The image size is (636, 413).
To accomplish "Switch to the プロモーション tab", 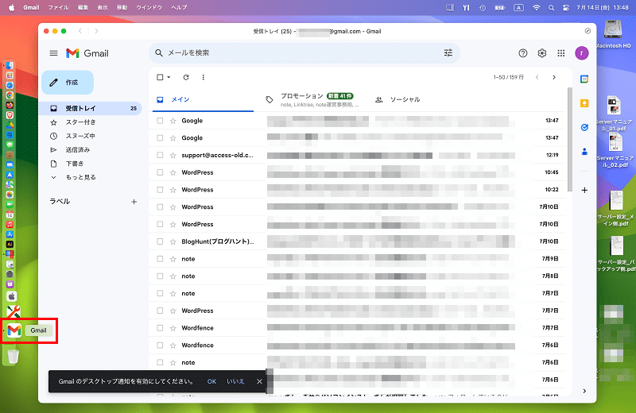I will click(x=312, y=100).
